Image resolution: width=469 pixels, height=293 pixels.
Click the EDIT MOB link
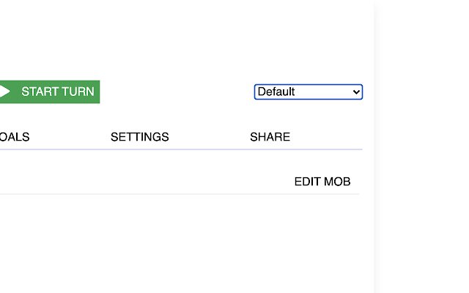click(322, 182)
